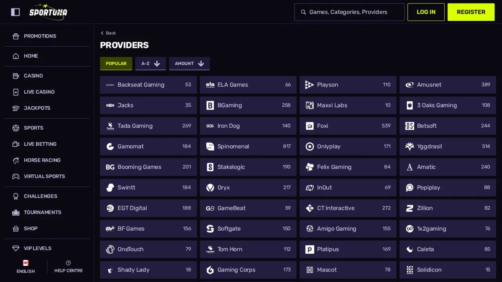Click the Virtual Sports gamepad icon
Image resolution: width=502 pixels, height=282 pixels.
tap(16, 176)
